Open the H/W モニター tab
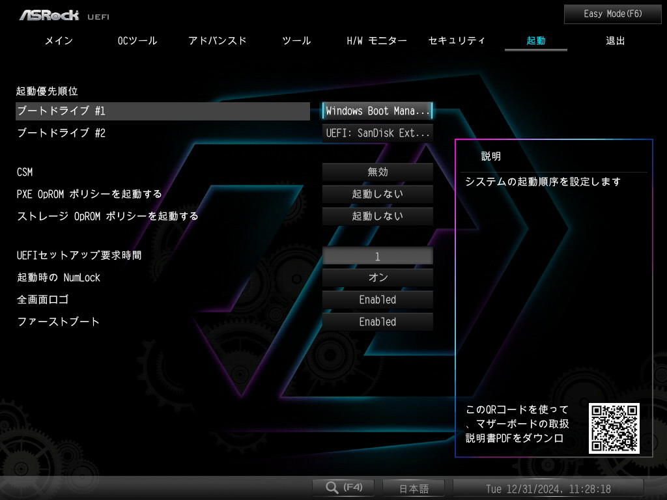This screenshot has width=667, height=500. 377,41
